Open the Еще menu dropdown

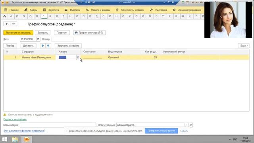pyautogui.click(x=244, y=46)
